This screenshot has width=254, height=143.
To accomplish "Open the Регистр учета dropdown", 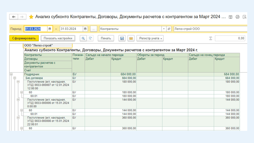I will [x=150, y=38].
